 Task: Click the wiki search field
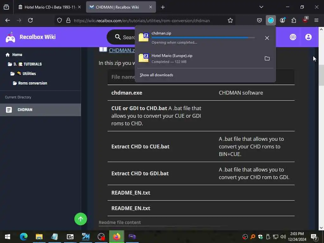tap(121, 37)
